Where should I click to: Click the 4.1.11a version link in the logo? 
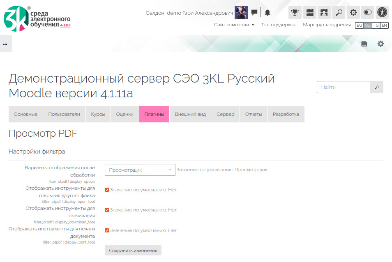[x=65, y=25]
